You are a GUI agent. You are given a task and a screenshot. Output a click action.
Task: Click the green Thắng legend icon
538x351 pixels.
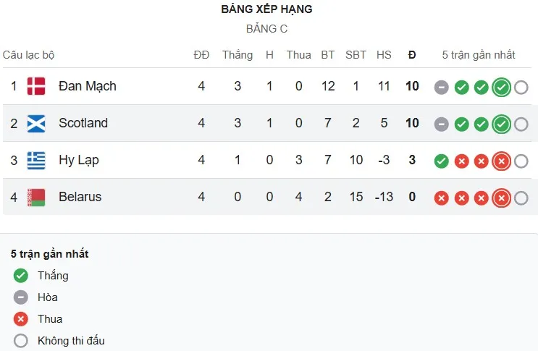click(x=21, y=276)
